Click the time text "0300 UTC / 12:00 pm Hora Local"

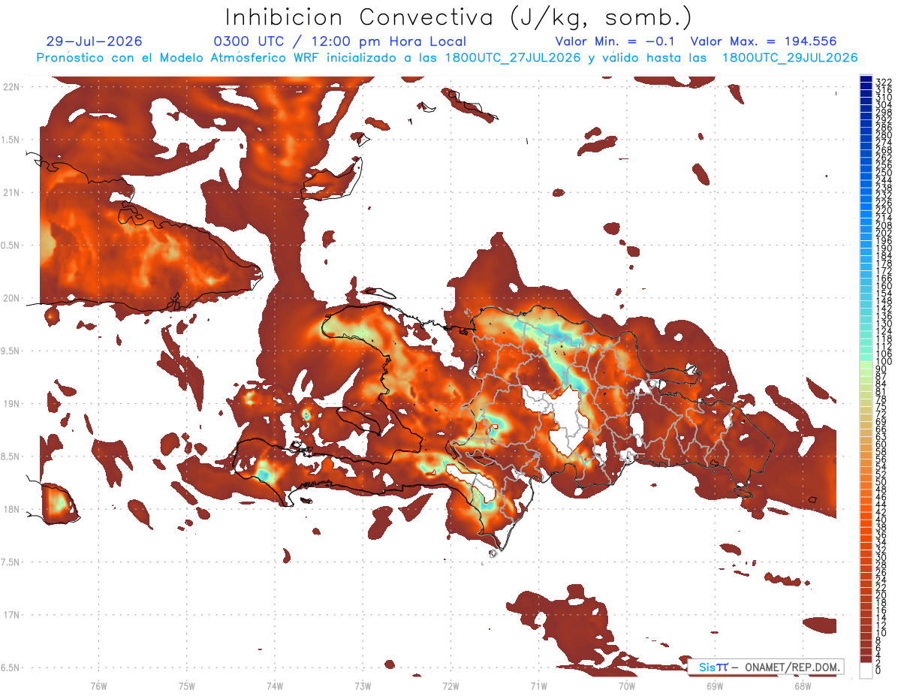click(x=340, y=42)
